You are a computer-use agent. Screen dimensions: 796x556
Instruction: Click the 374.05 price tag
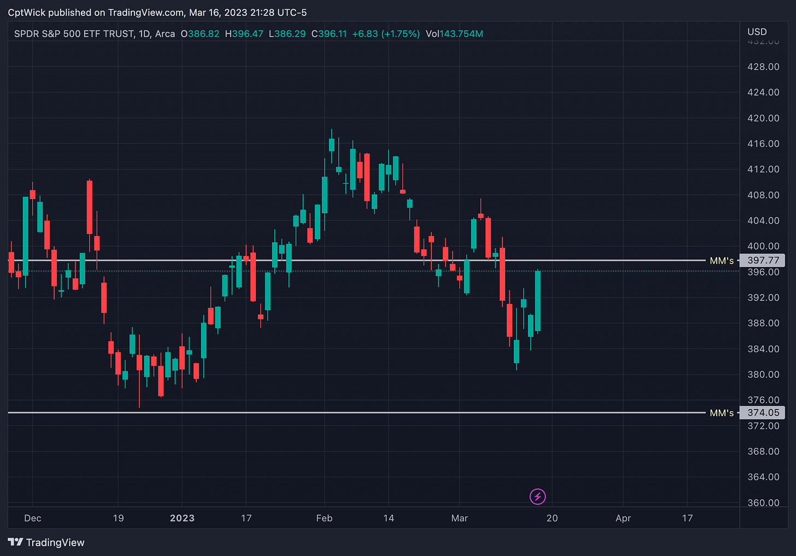(x=763, y=413)
